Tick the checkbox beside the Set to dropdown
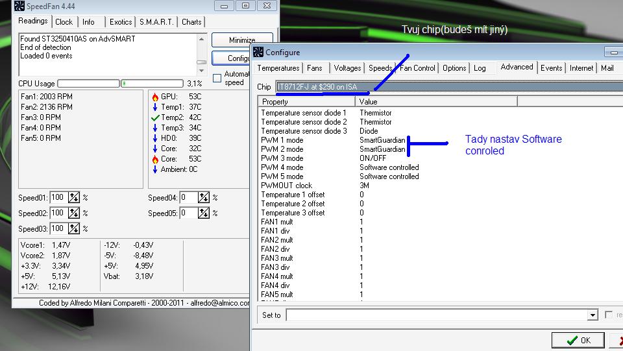Image resolution: width=623 pixels, height=351 pixels. pos(608,315)
